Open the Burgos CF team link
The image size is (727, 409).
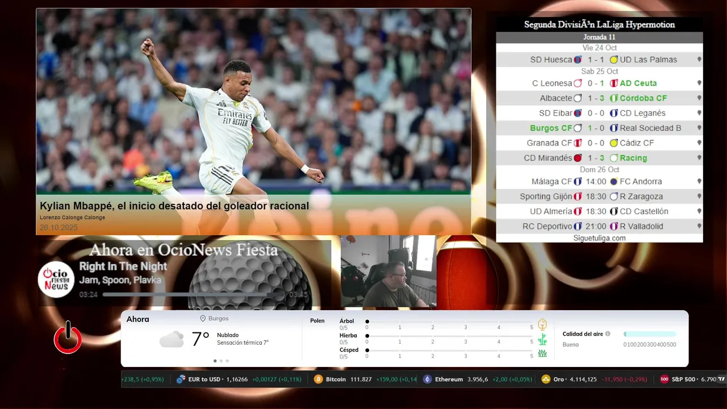pyautogui.click(x=551, y=128)
